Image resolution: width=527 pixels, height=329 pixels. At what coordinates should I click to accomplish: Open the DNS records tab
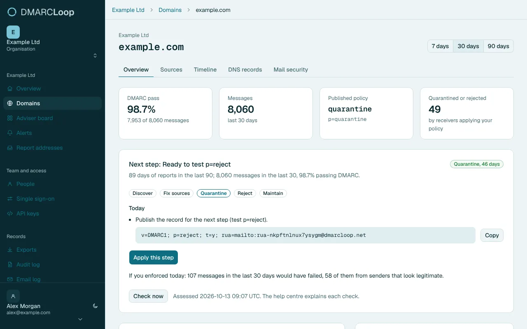pos(245,70)
